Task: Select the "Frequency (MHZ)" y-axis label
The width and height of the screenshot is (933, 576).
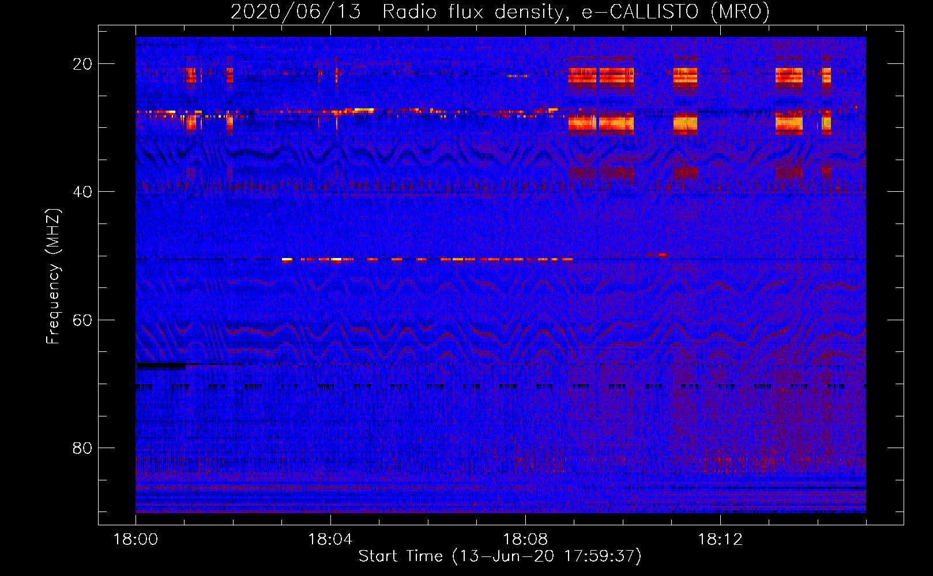Action: (53, 276)
